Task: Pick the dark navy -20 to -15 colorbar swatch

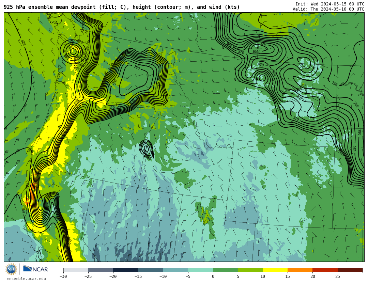Action: click(125, 270)
